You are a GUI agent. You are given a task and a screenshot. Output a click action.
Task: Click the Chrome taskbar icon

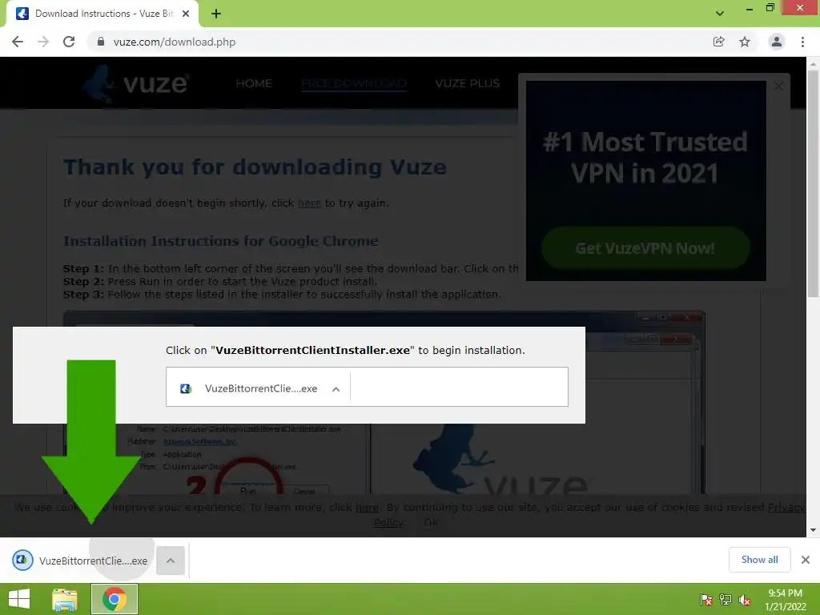coord(115,599)
